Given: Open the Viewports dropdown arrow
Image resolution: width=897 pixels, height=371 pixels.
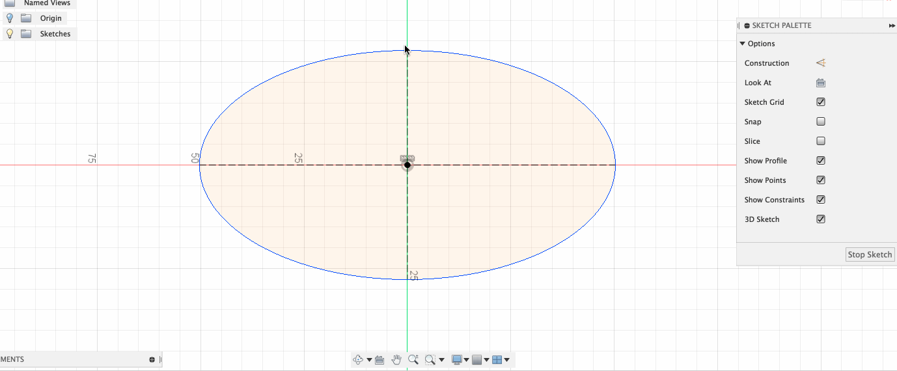Looking at the screenshot, I should pos(506,360).
